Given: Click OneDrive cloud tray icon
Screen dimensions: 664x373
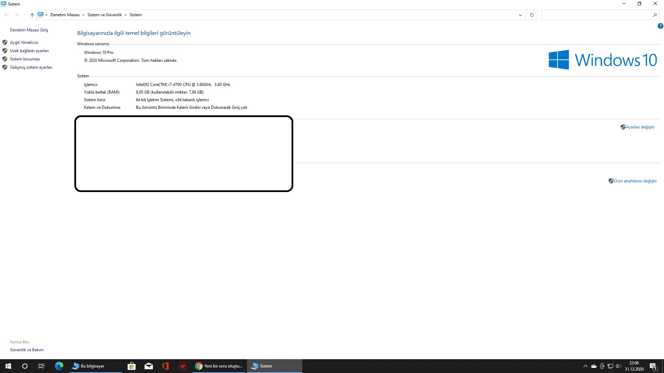Looking at the screenshot, I should click(594, 366).
